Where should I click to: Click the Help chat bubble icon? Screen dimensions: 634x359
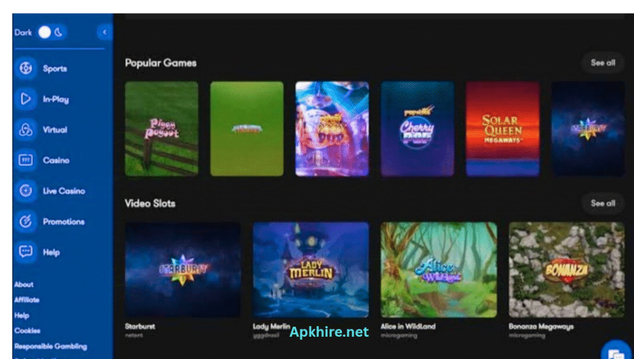point(26,252)
